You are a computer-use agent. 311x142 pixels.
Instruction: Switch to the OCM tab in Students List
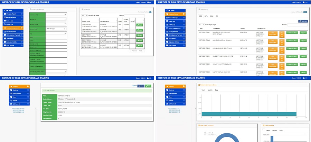coord(211,16)
